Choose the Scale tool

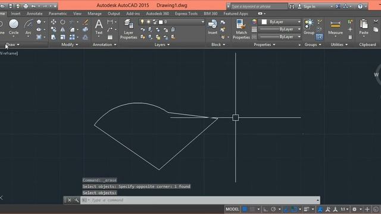[x=63, y=37]
